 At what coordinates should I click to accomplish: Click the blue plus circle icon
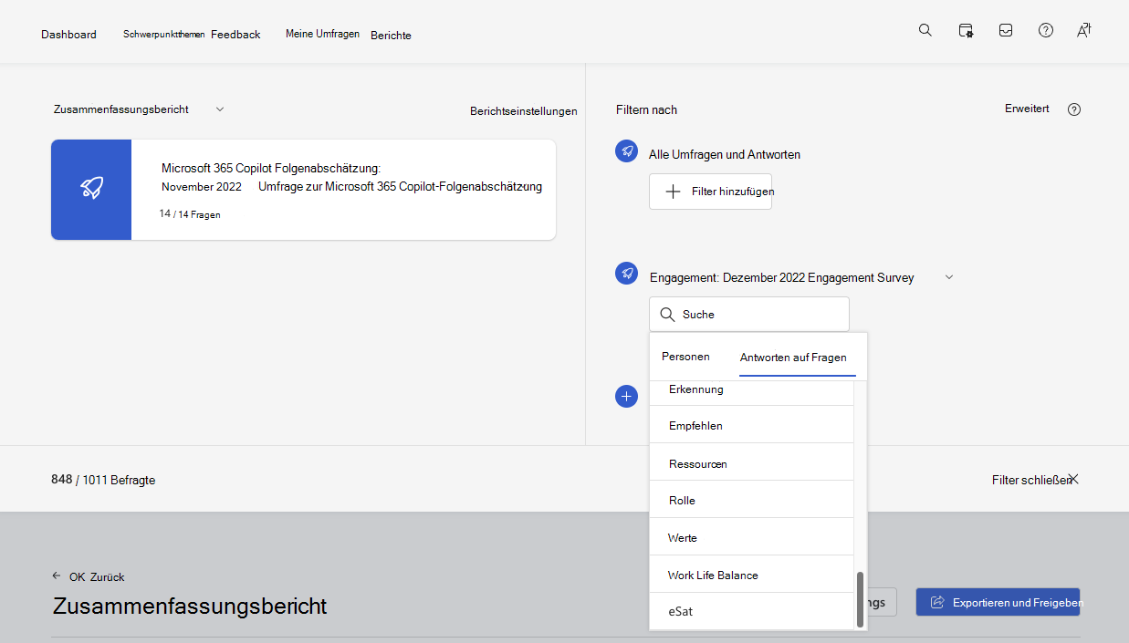tap(626, 396)
